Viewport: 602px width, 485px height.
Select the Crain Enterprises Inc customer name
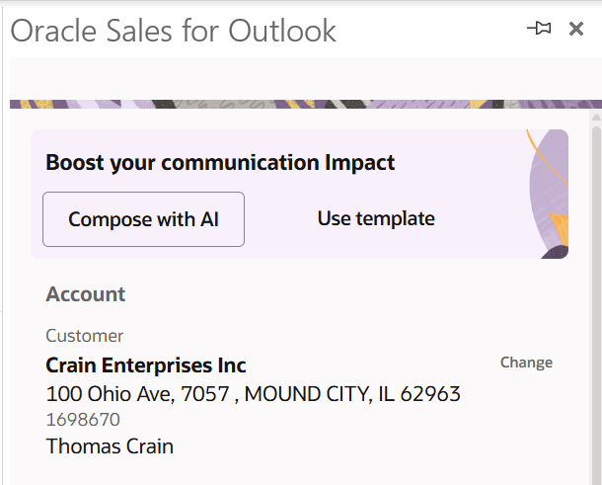click(146, 365)
